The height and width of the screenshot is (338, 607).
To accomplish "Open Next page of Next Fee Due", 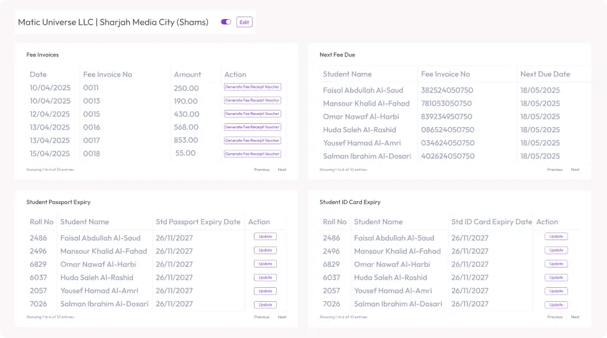I will pos(575,170).
